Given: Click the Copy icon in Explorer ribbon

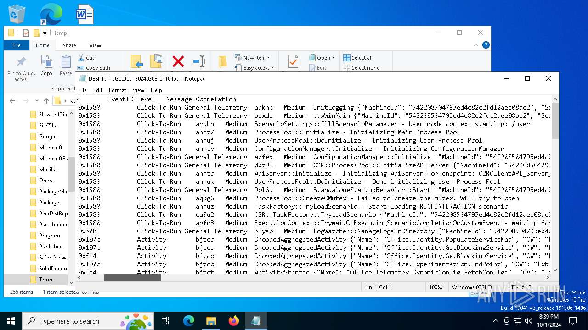Looking at the screenshot, I should tap(46, 65).
